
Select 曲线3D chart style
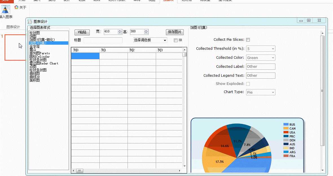(35, 76)
